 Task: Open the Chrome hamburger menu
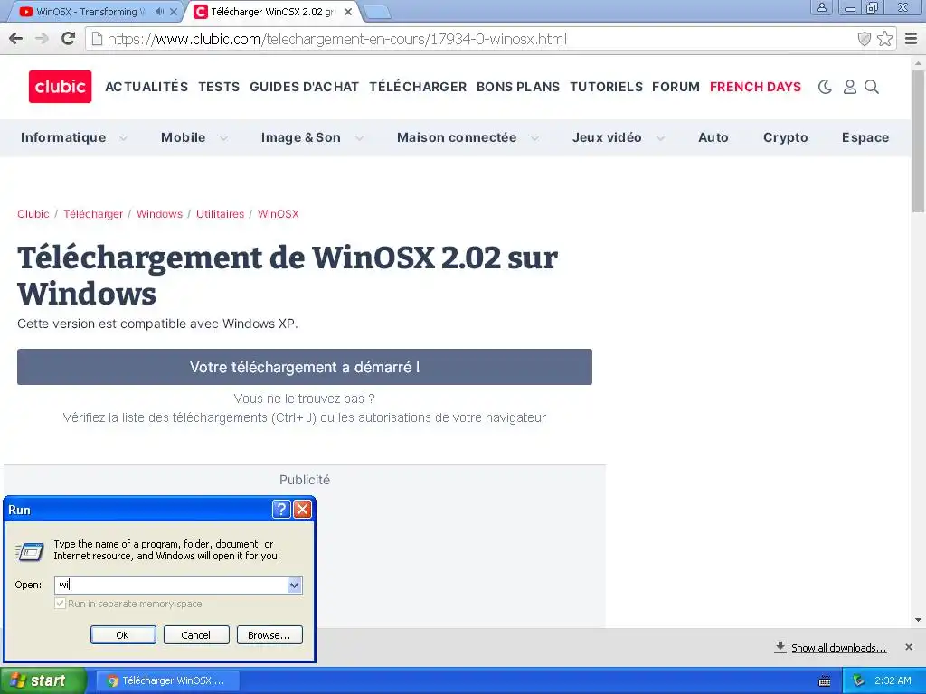tap(912, 39)
